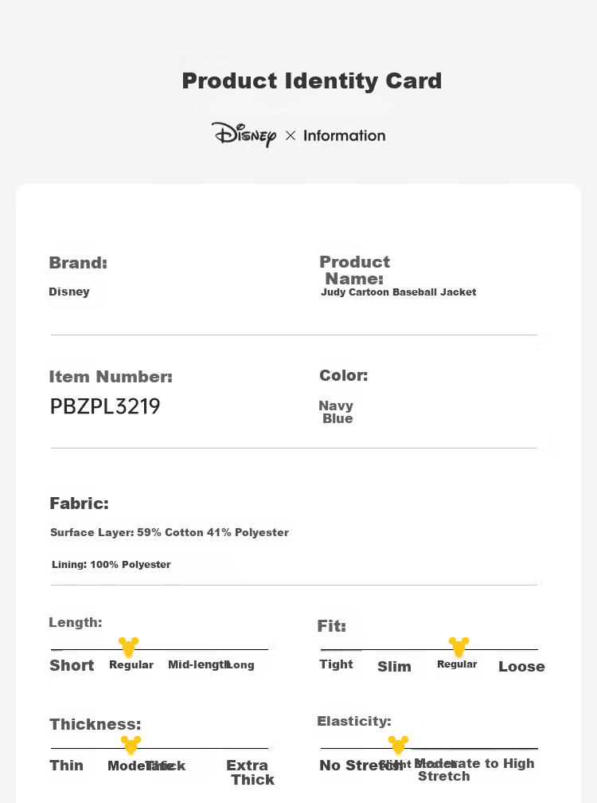Select the Short length option
The image size is (597, 803).
(72, 665)
